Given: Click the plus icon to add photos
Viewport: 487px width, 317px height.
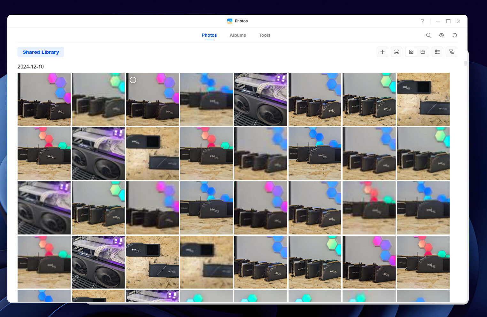Looking at the screenshot, I should click(383, 52).
